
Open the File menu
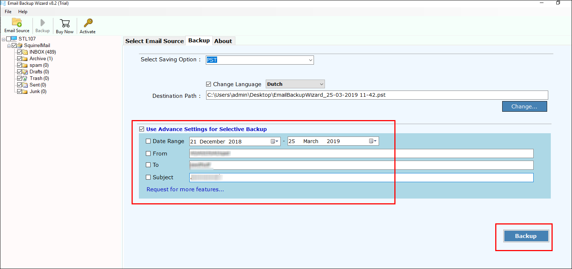[8, 12]
